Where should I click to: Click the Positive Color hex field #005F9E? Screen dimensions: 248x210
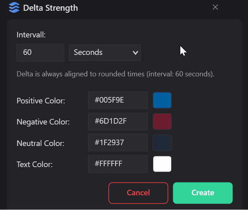coord(118,100)
